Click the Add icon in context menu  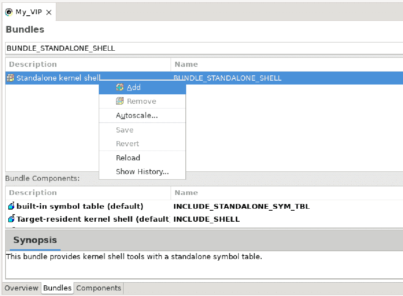click(120, 87)
